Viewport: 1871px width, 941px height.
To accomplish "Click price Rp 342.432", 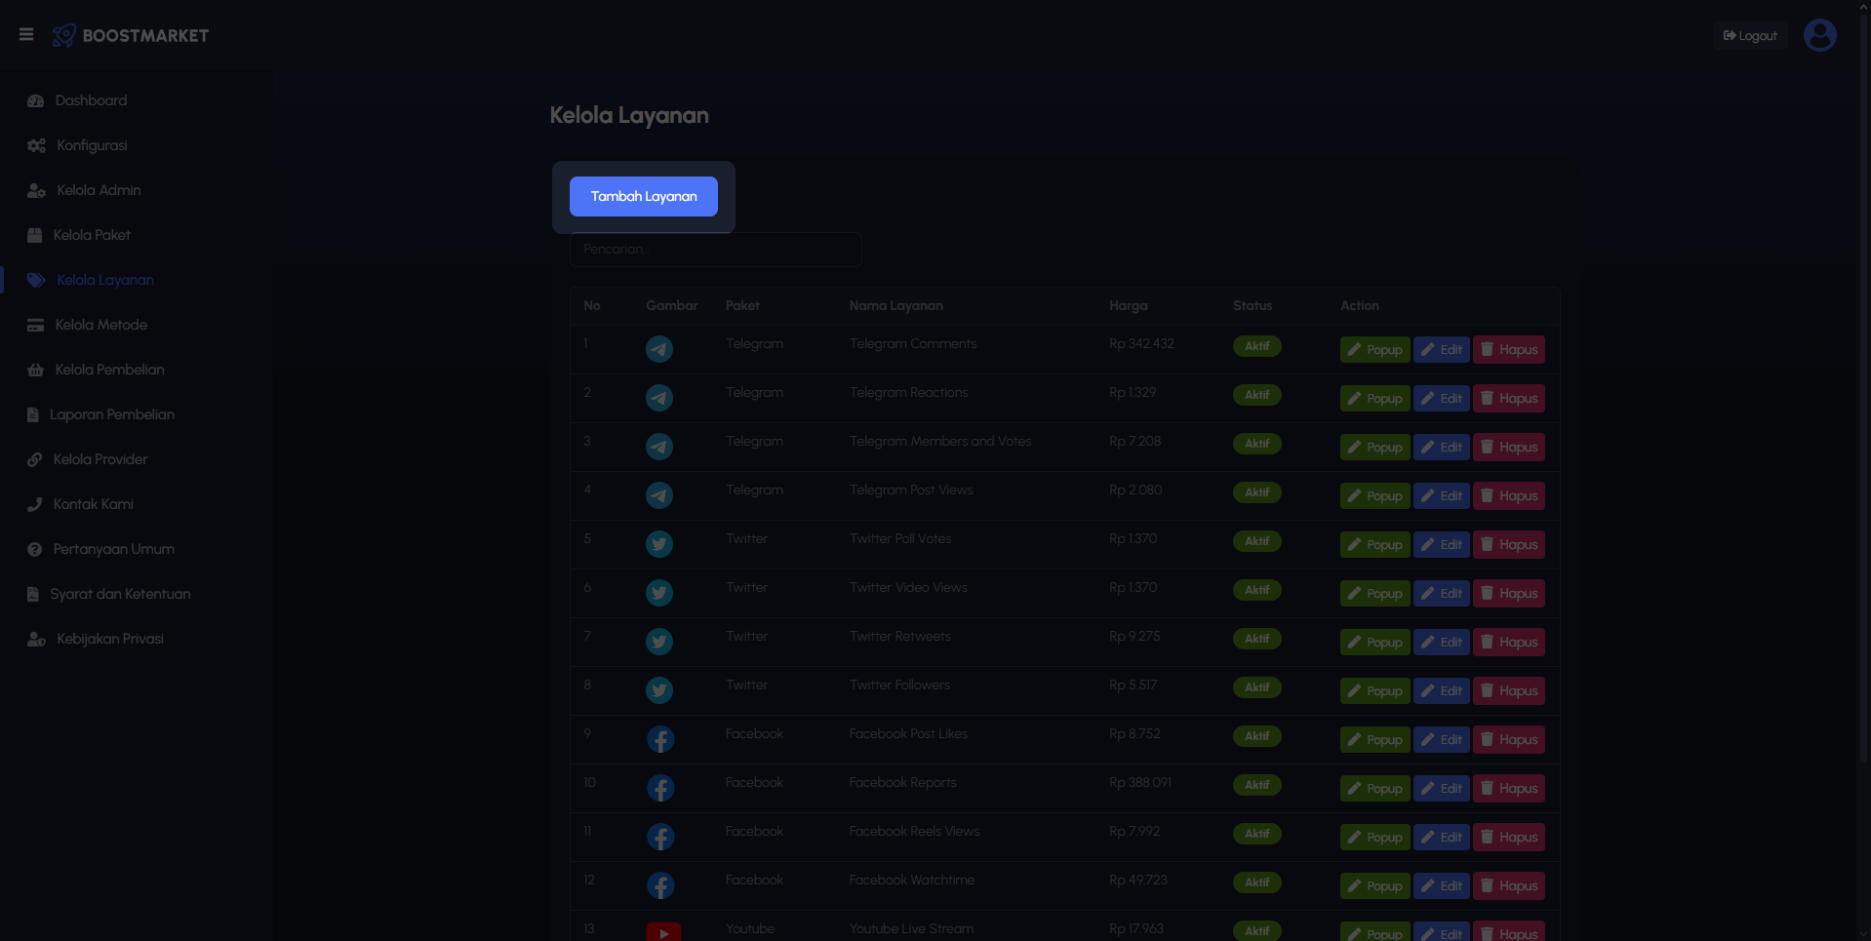I will pyautogui.click(x=1141, y=343).
